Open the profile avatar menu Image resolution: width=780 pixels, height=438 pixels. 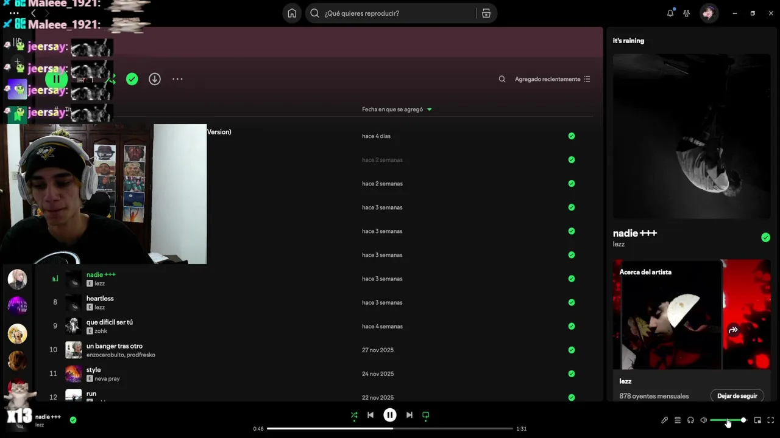[709, 13]
